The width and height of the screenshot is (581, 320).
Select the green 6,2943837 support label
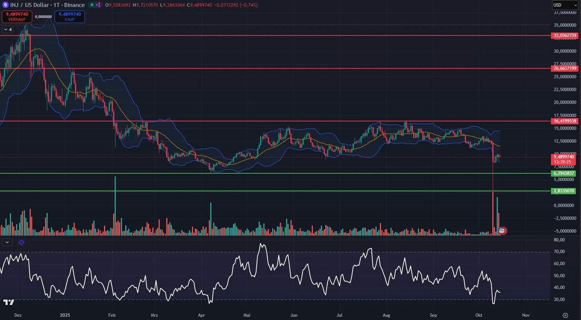[x=563, y=173]
